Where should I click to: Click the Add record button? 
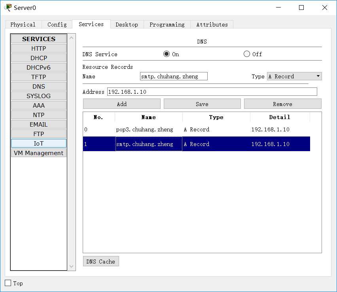[122, 104]
